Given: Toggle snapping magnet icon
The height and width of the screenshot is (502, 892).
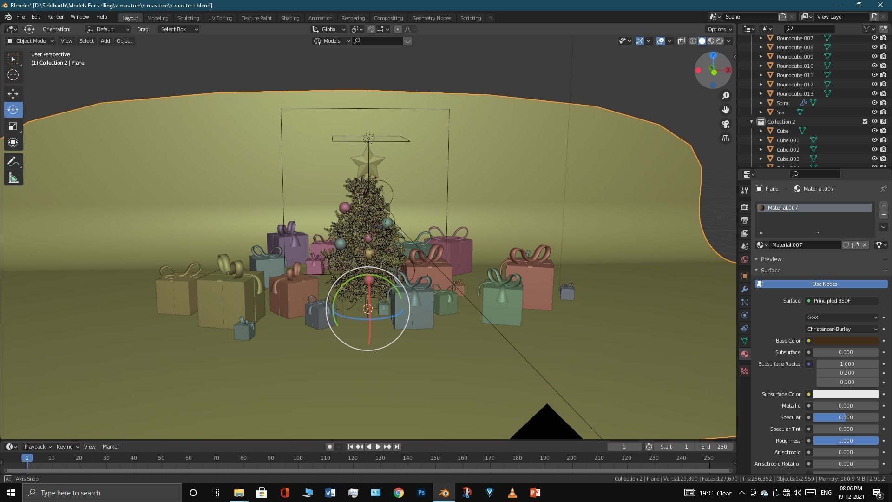Looking at the screenshot, I should point(371,29).
